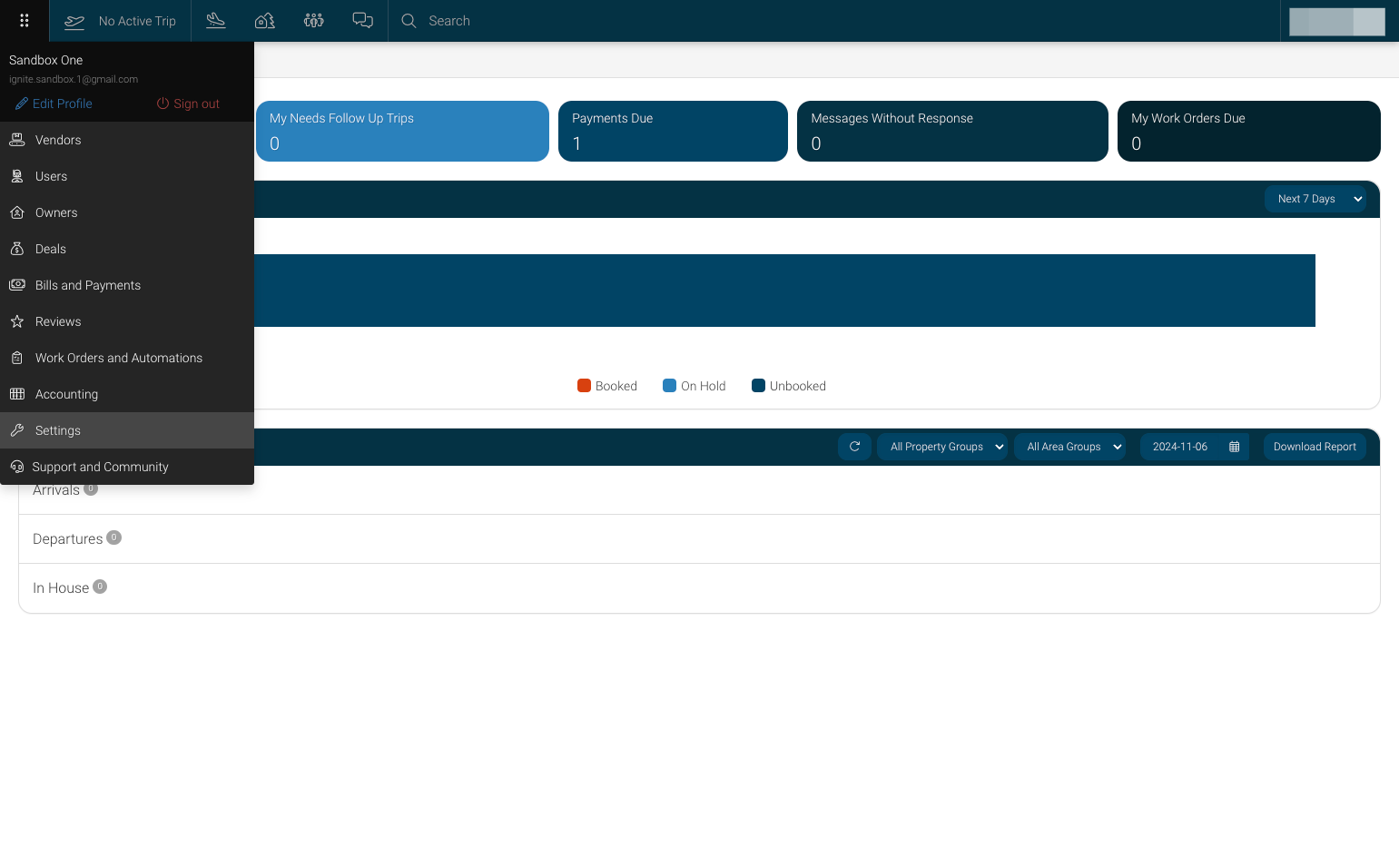Image resolution: width=1399 pixels, height=848 pixels.
Task: Select Work Orders and Automations menu item
Action: pos(127,358)
